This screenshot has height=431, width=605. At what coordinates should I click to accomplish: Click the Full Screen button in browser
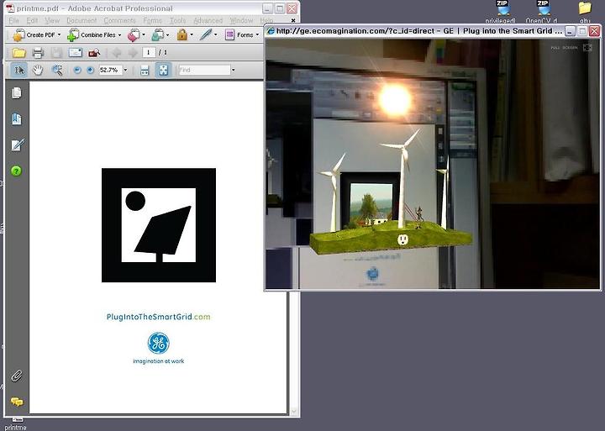tap(571, 47)
